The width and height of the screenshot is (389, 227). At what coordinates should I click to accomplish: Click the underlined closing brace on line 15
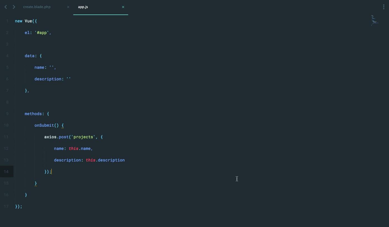click(x=36, y=183)
